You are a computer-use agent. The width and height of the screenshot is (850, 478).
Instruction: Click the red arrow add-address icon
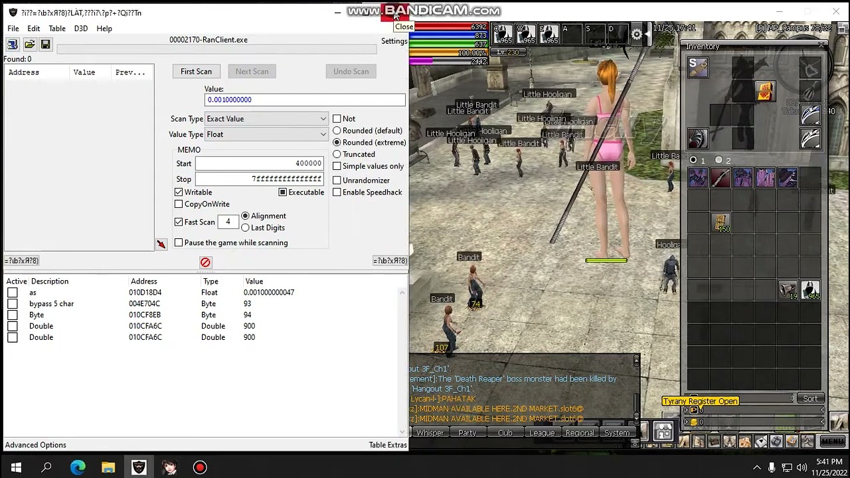pyautogui.click(x=161, y=244)
